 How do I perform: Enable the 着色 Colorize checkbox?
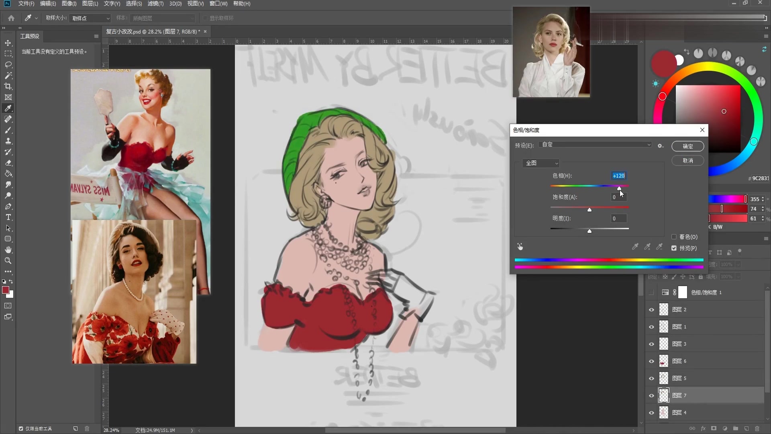(x=674, y=237)
